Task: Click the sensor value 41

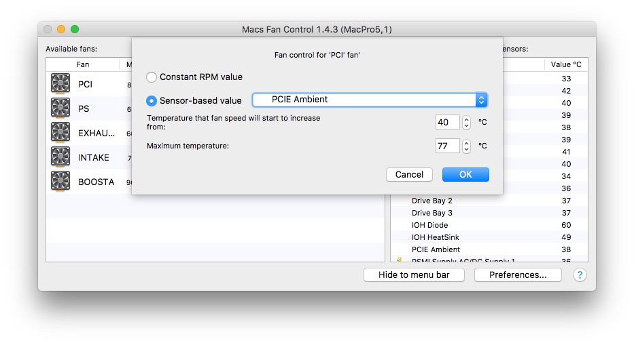Action: pyautogui.click(x=566, y=152)
